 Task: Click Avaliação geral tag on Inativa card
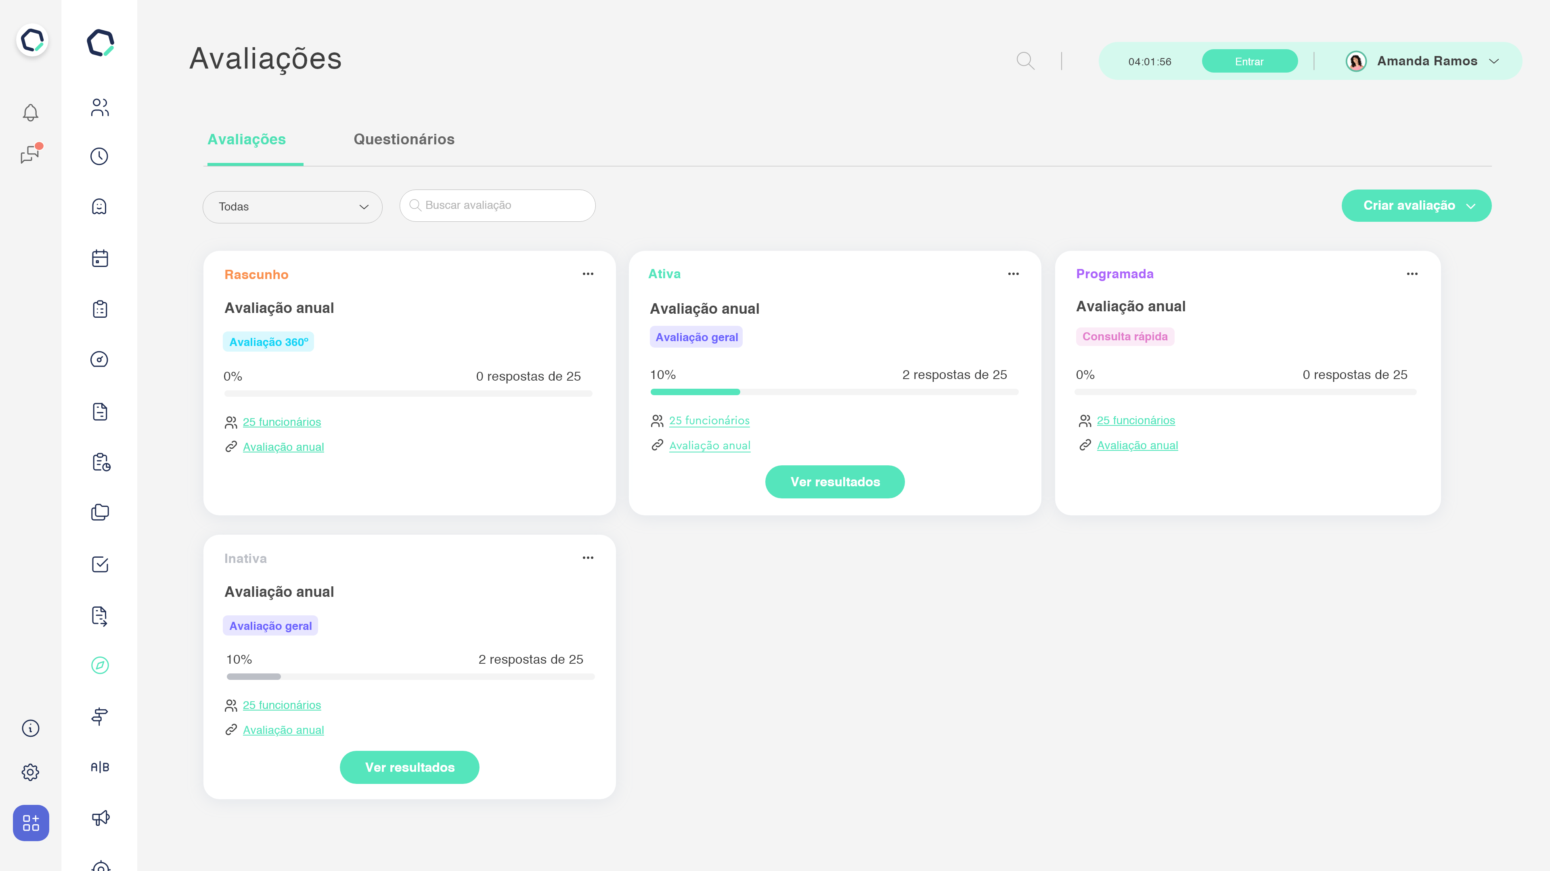[x=270, y=626]
